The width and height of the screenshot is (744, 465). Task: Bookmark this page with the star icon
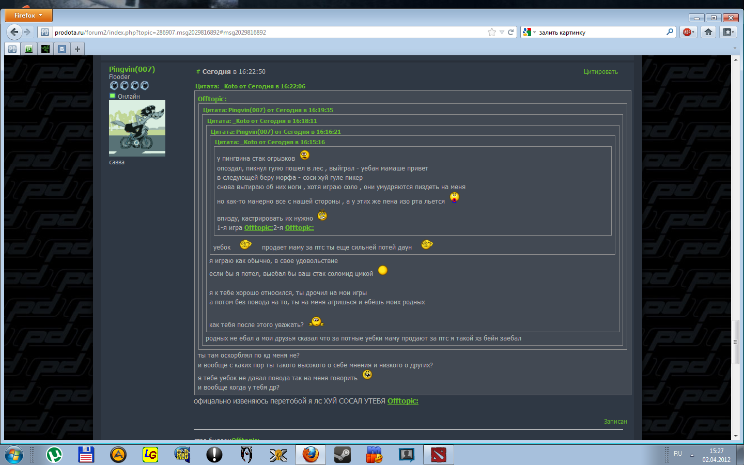tap(492, 32)
